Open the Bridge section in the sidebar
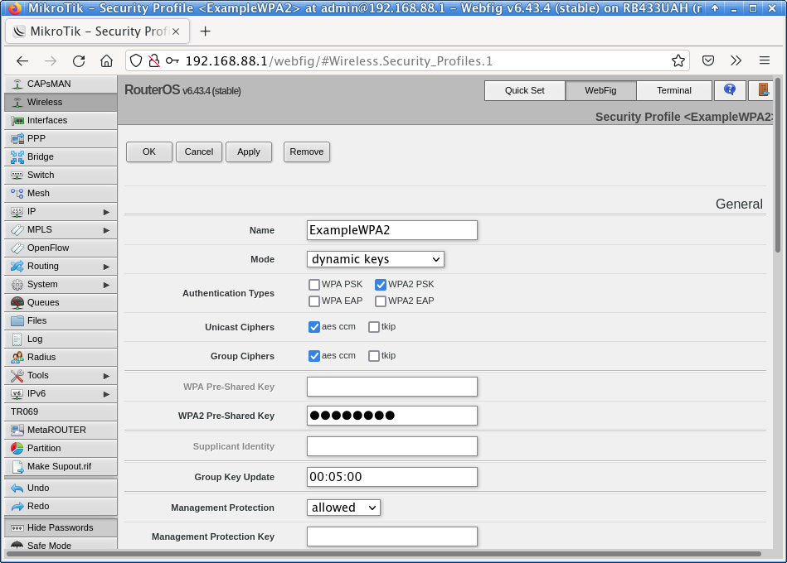 (x=60, y=156)
